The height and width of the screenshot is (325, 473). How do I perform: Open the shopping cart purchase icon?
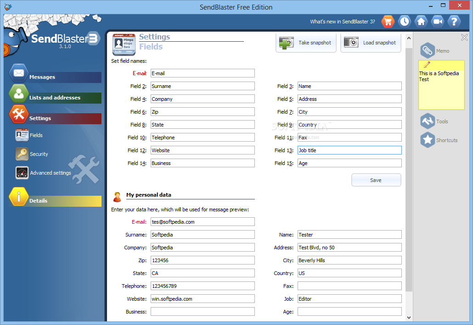coord(388,22)
